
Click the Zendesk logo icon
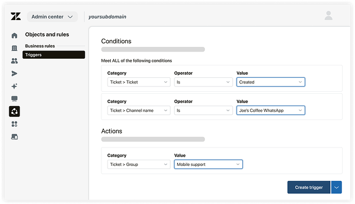point(15,16)
